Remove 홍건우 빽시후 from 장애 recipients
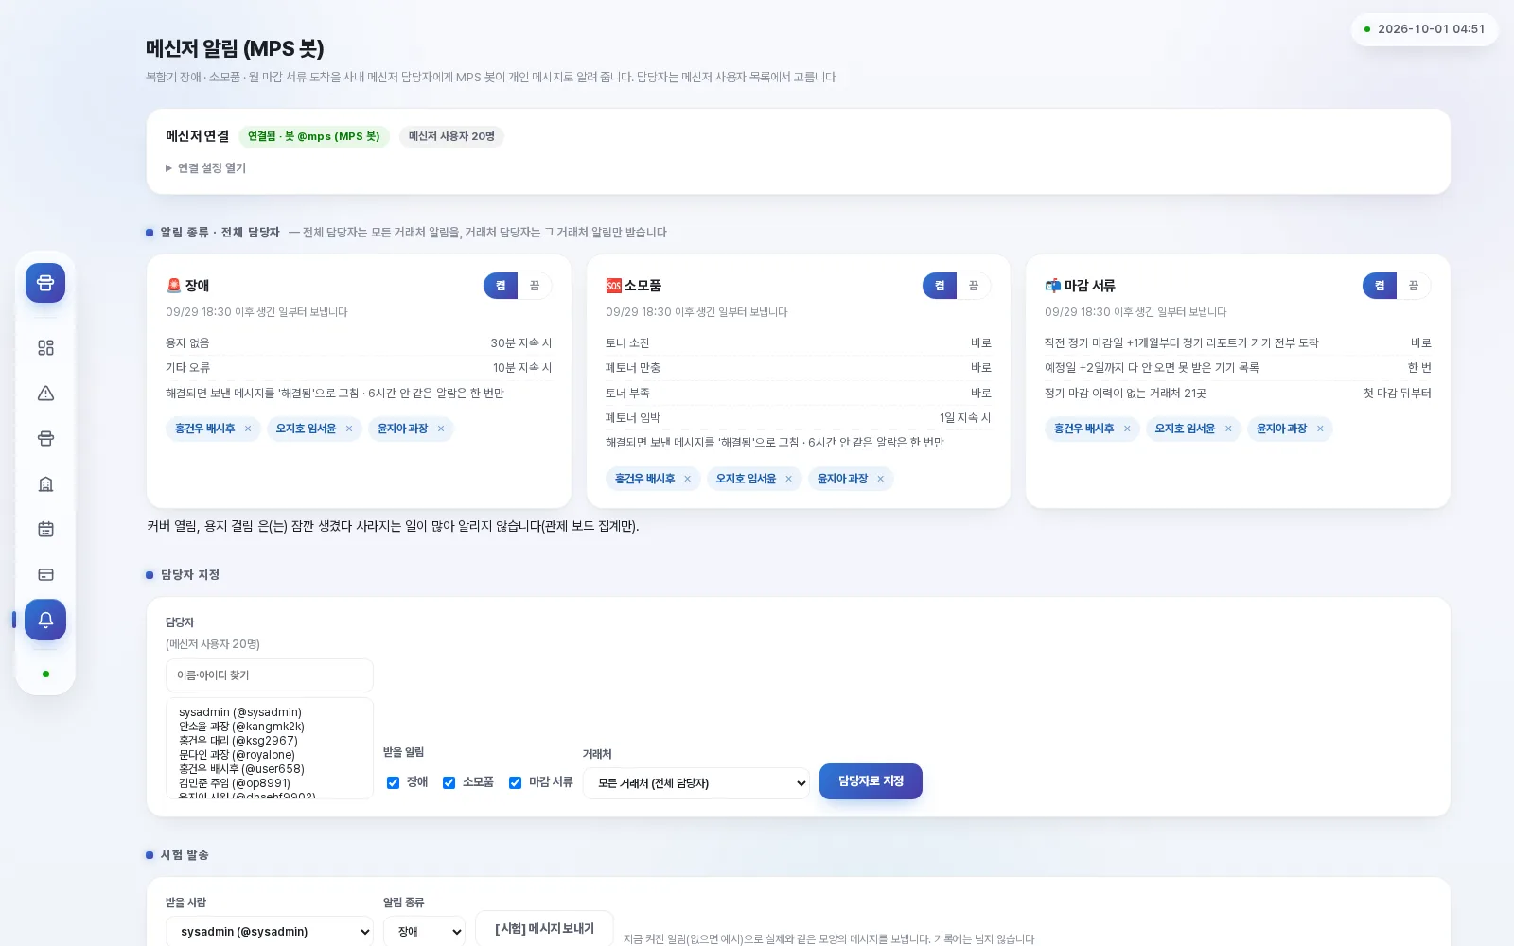1514x946 pixels. 248,429
